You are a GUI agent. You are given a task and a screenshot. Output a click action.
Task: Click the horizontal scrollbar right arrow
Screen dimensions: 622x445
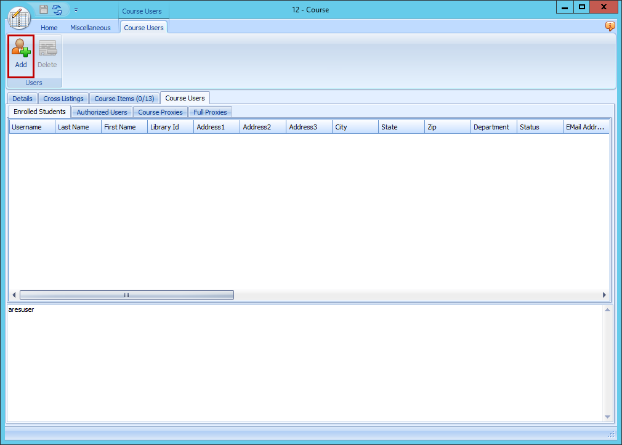tap(604, 295)
